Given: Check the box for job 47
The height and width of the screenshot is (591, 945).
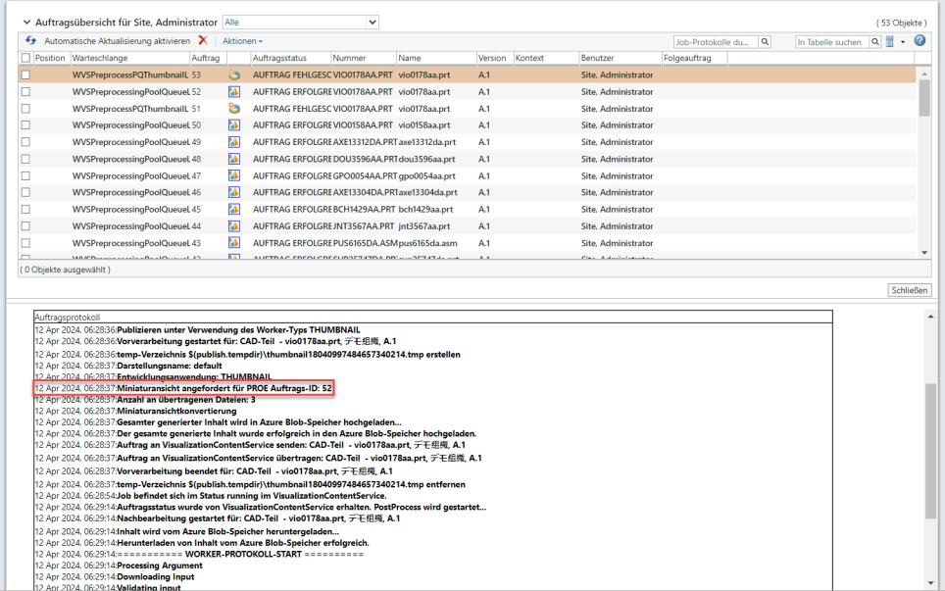Looking at the screenshot, I should [25, 175].
